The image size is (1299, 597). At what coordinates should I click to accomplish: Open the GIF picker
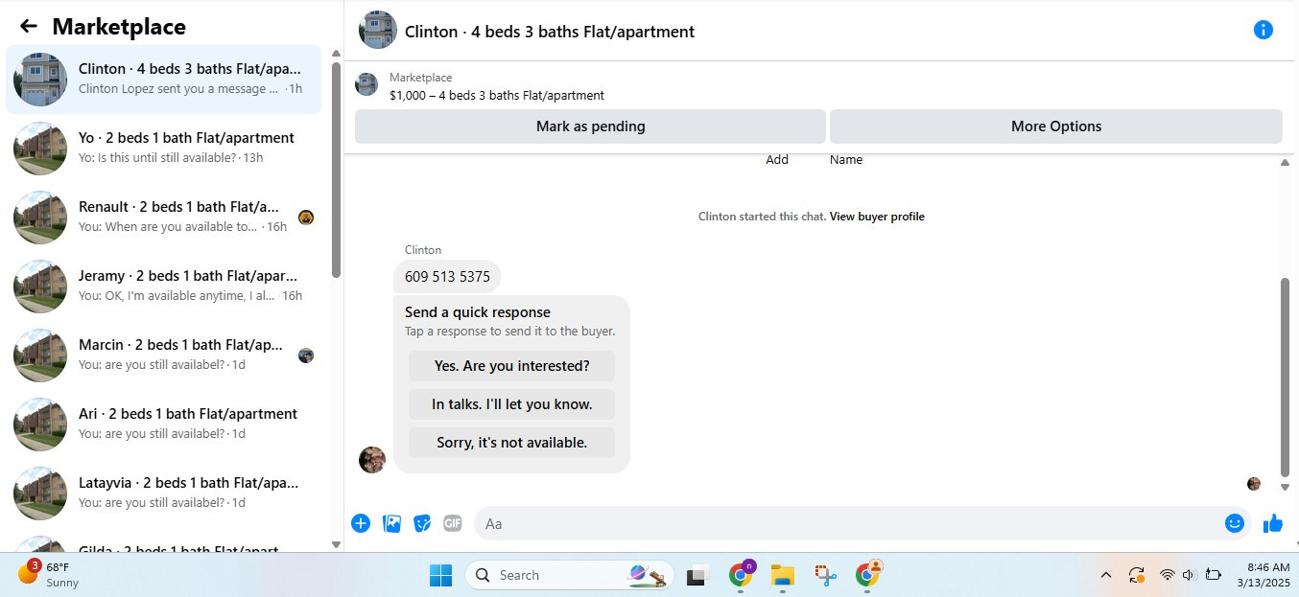(x=453, y=523)
